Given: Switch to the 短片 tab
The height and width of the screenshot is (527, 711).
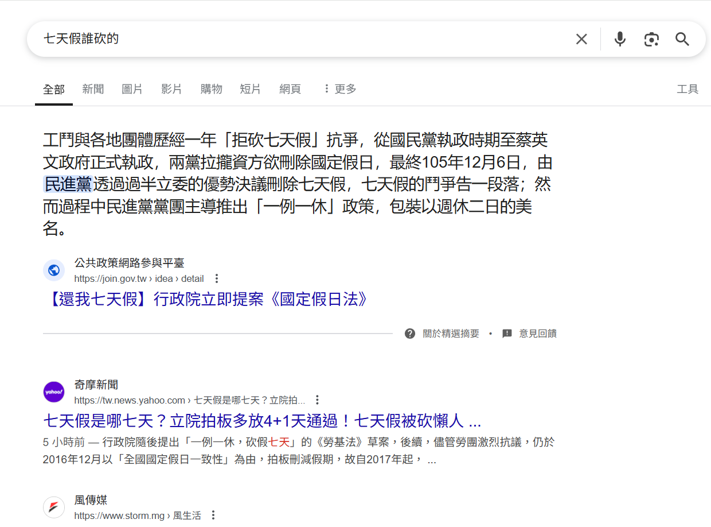Looking at the screenshot, I should tap(250, 89).
